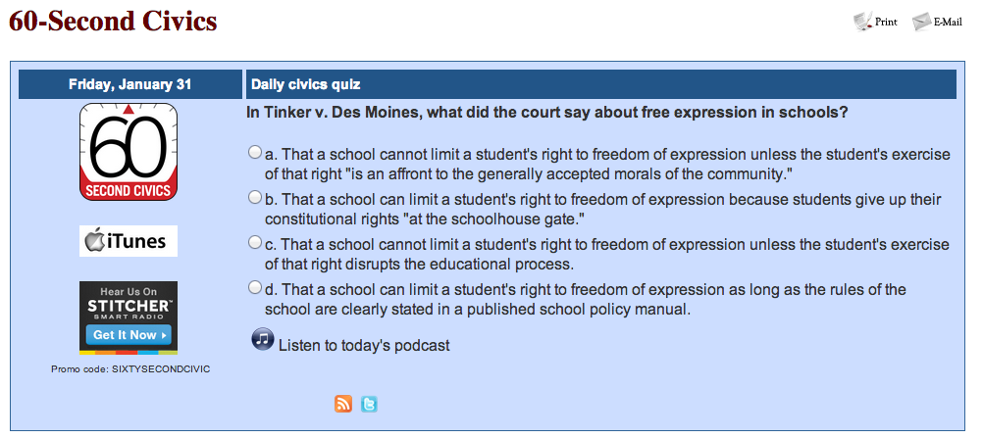Choose answer d radio button
The image size is (983, 439).
pyautogui.click(x=254, y=287)
